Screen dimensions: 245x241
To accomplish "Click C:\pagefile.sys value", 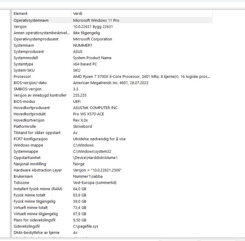I will click(x=85, y=226).
